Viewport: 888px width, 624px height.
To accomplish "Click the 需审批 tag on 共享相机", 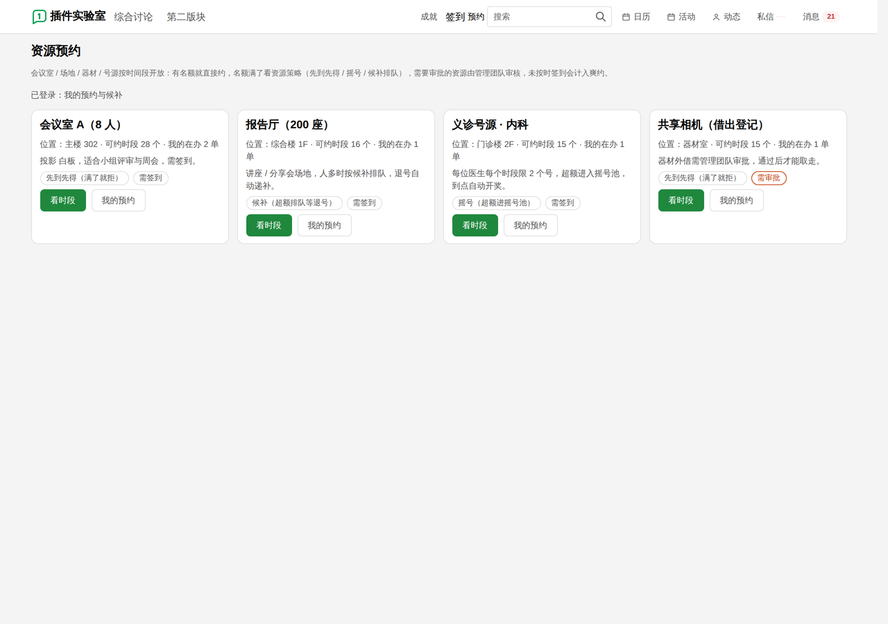I will pyautogui.click(x=769, y=178).
